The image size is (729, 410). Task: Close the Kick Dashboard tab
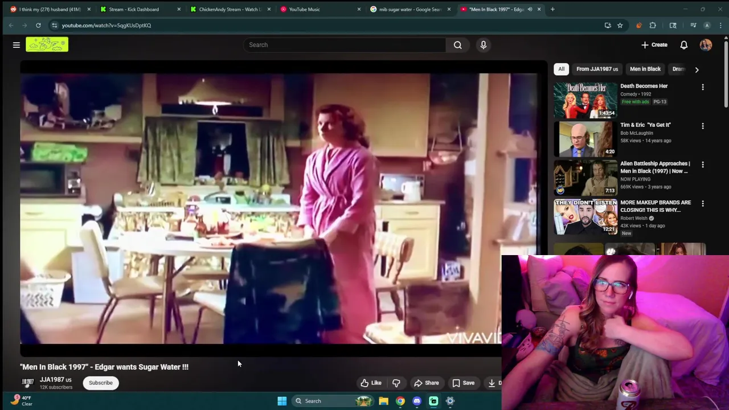coord(179,9)
